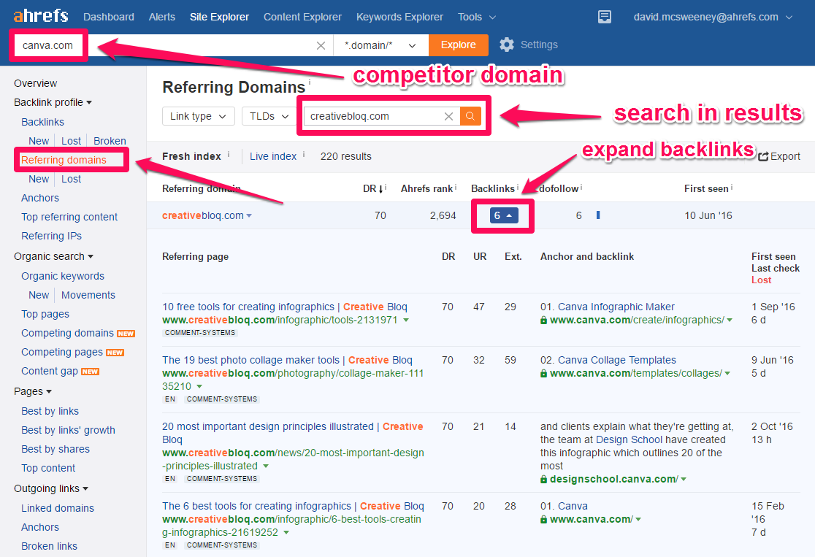Expand arrow after www.canva.com/templates/collages/ URL
815x557 pixels.
point(727,374)
